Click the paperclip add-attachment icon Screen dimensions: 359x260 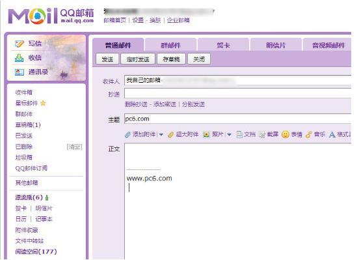(x=127, y=134)
